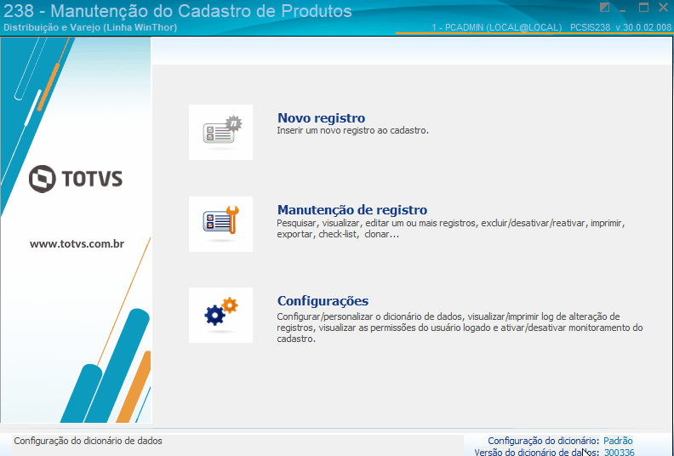Click the PCSIS238 version text in header

pyautogui.click(x=620, y=27)
